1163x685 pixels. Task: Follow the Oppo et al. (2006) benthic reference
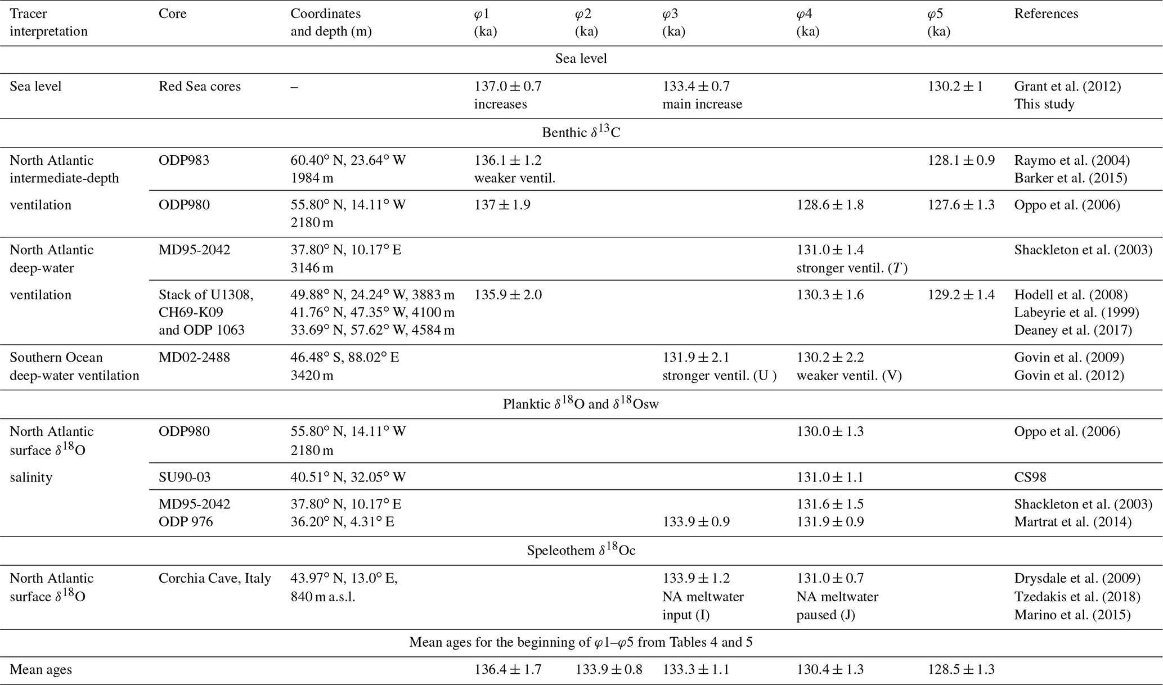point(1067,205)
